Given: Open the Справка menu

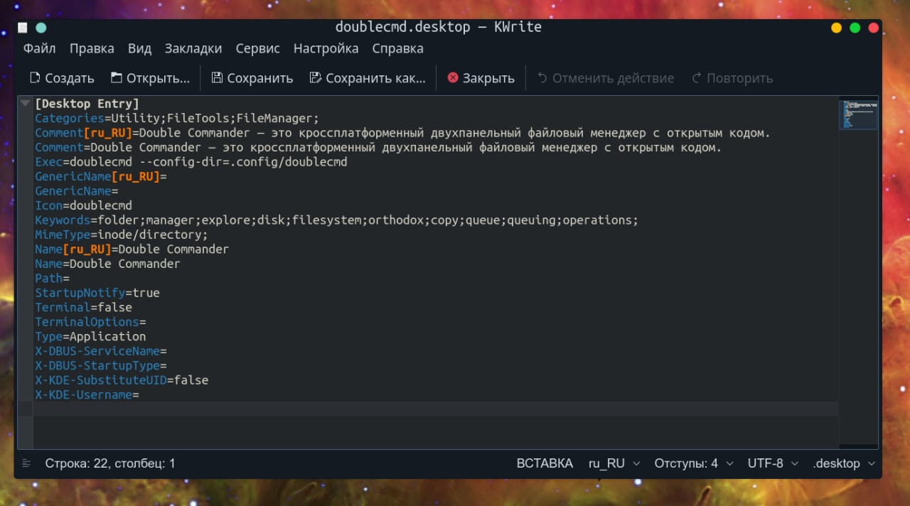Looking at the screenshot, I should pyautogui.click(x=397, y=48).
